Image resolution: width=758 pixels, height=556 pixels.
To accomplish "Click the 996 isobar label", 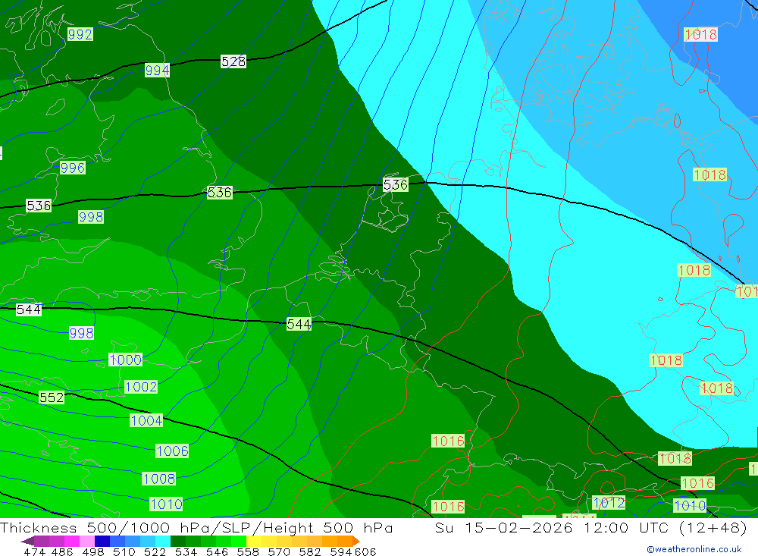I will coord(73,168).
